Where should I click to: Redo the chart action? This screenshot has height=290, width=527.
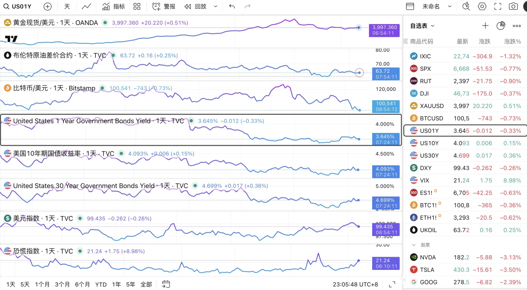point(248,6)
